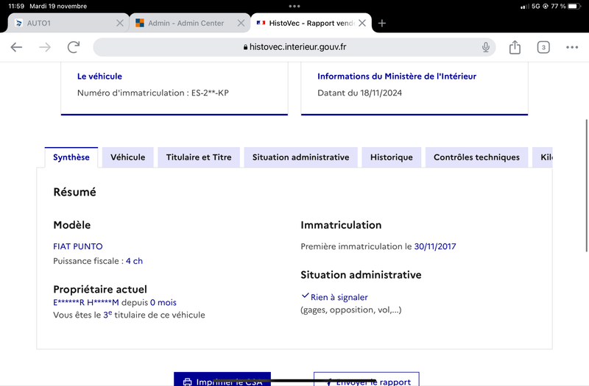
Task: Click the Résumé heading
Action: coord(75,192)
